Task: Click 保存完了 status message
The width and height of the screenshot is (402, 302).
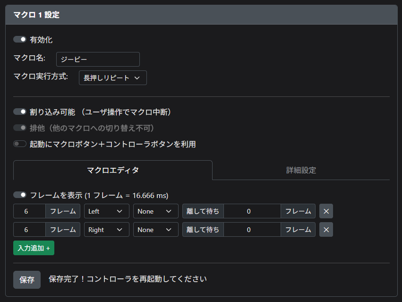Action: (x=128, y=279)
